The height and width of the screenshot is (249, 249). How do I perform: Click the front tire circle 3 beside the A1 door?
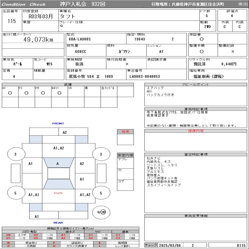tap(16, 154)
